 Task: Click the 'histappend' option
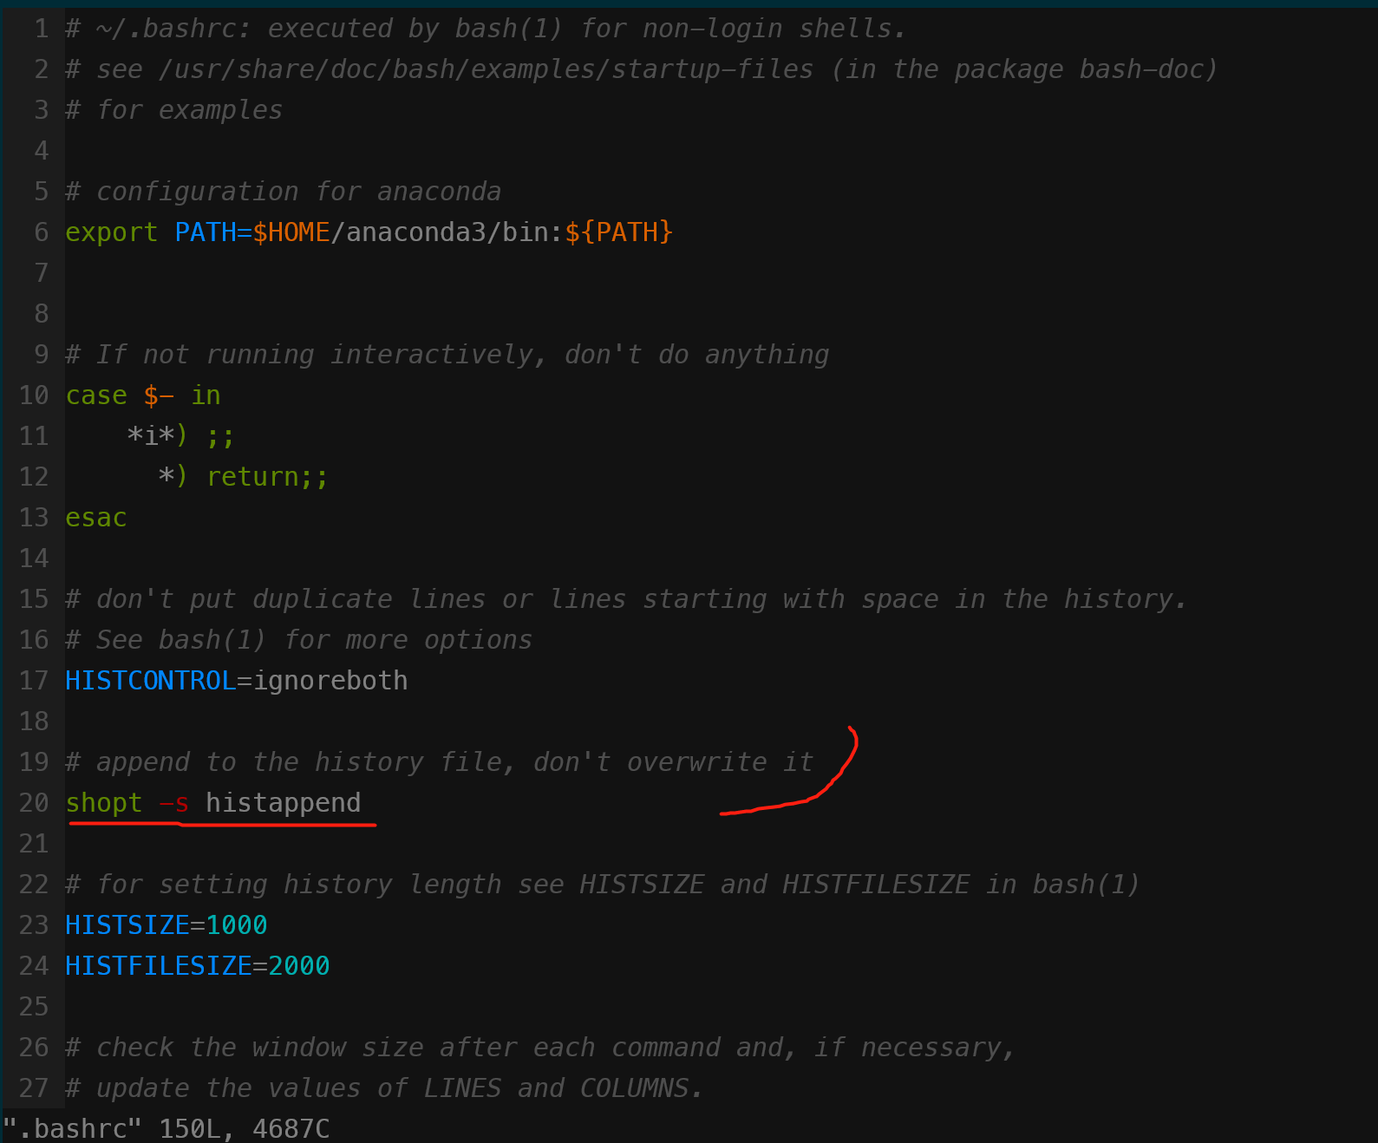tap(284, 803)
